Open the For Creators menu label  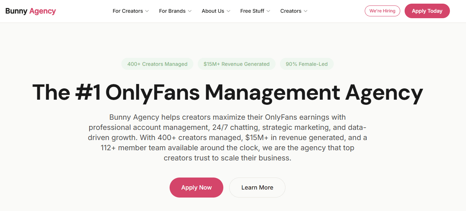[128, 11]
